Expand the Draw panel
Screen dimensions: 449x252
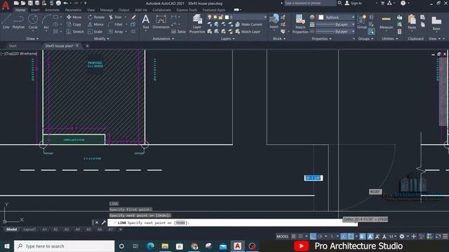pos(32,38)
